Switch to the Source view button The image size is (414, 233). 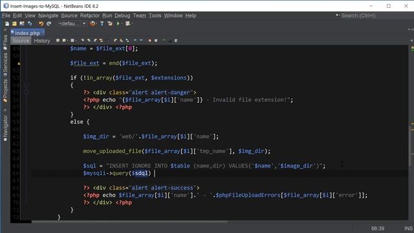click(21, 41)
